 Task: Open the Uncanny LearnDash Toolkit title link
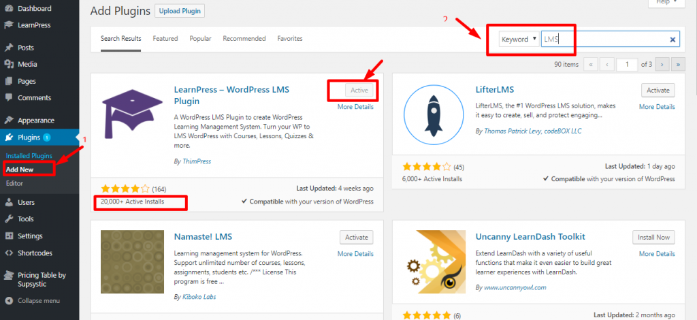(x=530, y=236)
